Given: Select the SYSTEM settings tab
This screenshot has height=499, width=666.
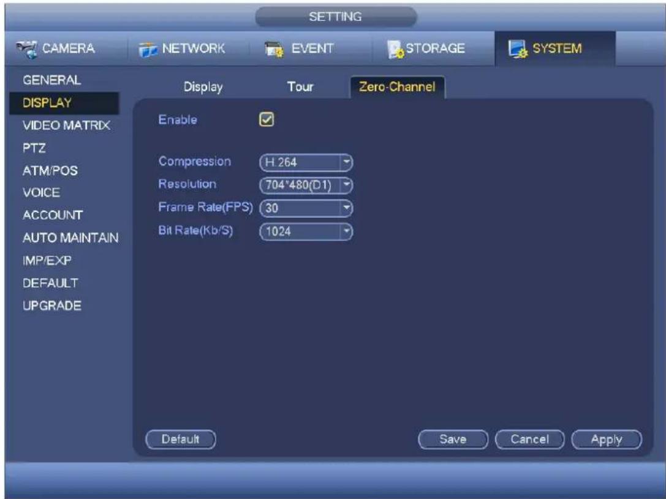Looking at the screenshot, I should 554,48.
